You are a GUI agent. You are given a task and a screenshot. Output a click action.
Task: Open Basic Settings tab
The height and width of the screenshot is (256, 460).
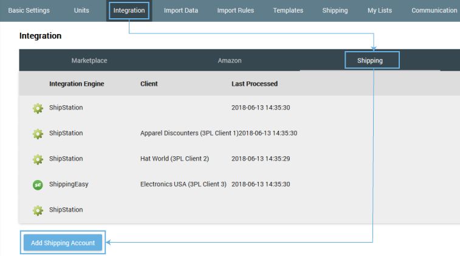click(29, 10)
